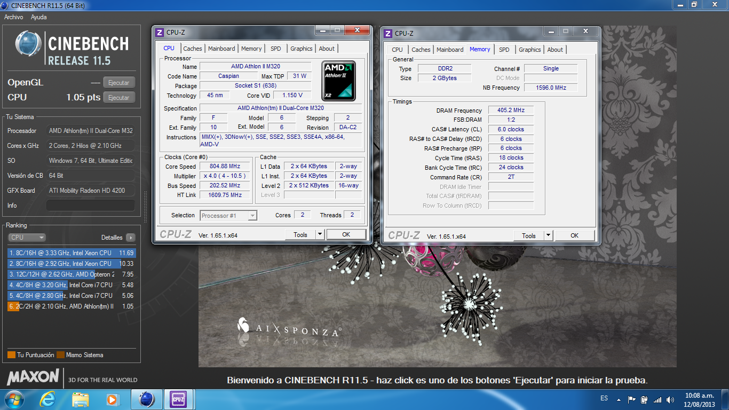
Task: Click Procesador field AMD Athlon II Dual-Core
Action: point(91,131)
